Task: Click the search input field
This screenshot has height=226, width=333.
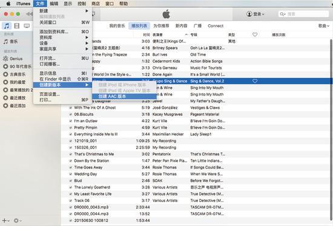Action: tap(304, 14)
